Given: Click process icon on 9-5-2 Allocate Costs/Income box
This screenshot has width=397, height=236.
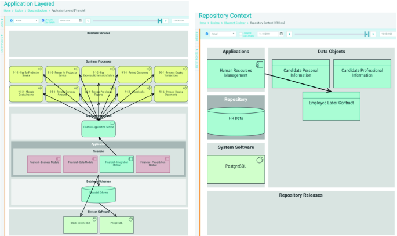Looking at the screenshot, I should [x=40, y=88].
